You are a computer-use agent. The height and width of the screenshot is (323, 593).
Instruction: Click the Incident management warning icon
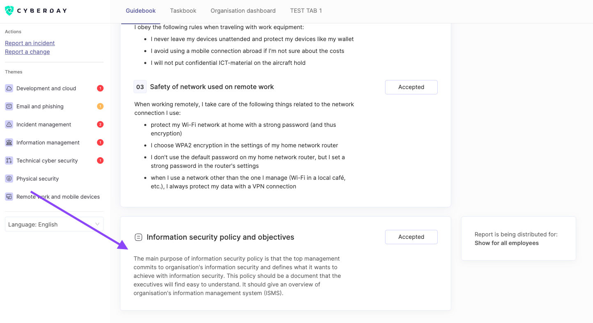point(9,124)
